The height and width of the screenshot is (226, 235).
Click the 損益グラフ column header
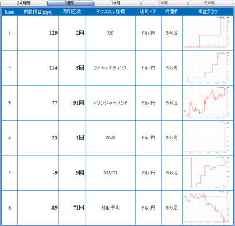[208, 12]
